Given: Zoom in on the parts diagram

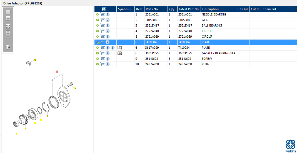Looking at the screenshot, I should 8,12.
